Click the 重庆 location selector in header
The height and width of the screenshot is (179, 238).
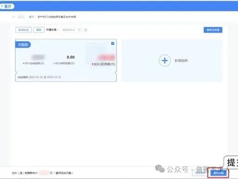pyautogui.click(x=7, y=7)
